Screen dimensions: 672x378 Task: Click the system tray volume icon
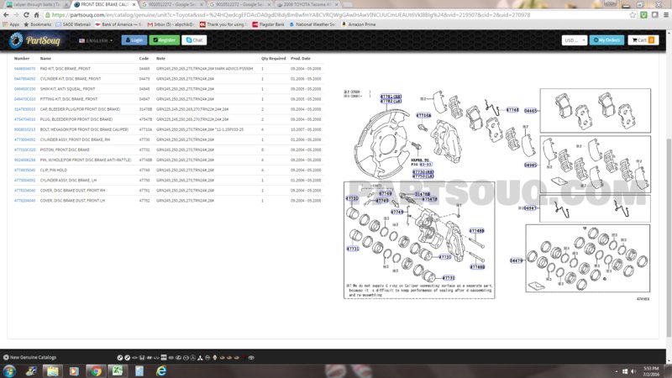click(633, 371)
